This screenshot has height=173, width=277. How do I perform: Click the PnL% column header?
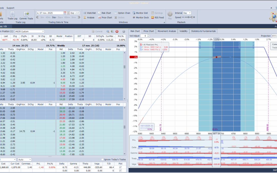50,164
